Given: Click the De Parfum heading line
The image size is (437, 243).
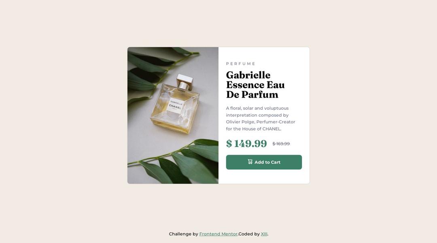Looking at the screenshot, I should (252, 95).
